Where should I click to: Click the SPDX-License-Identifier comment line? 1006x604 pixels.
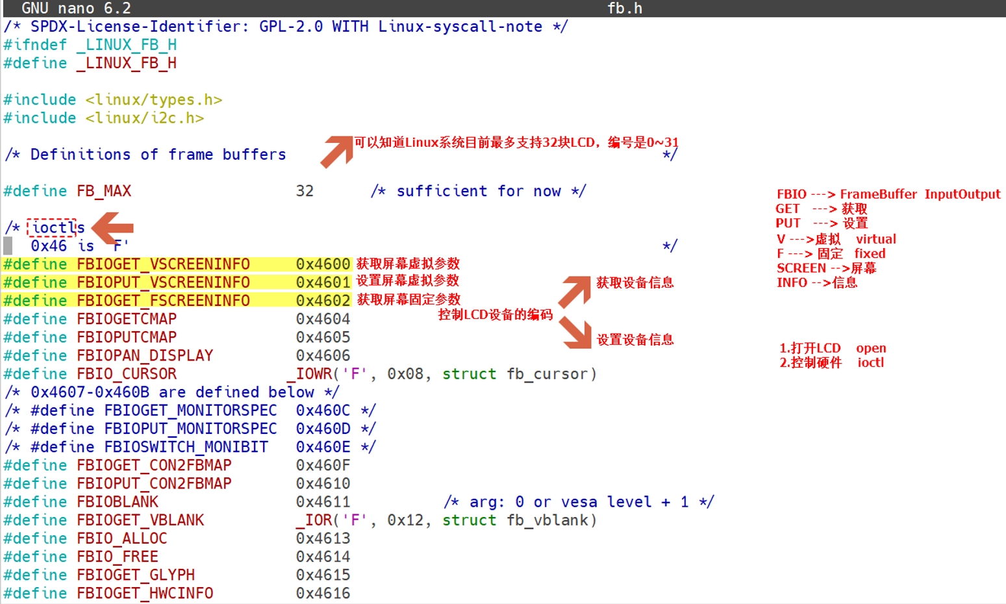point(286,27)
